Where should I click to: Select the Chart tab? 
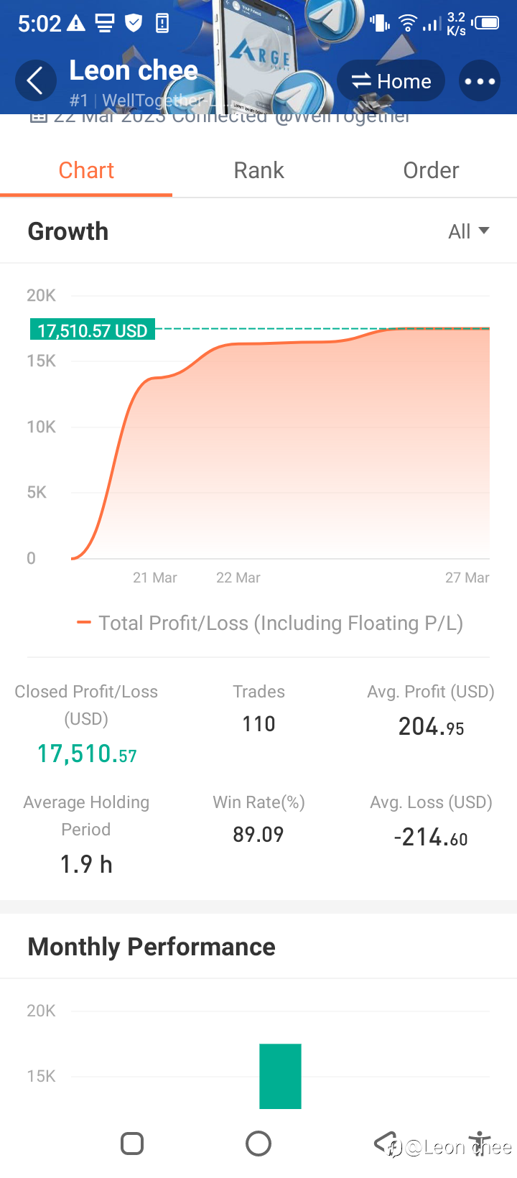(x=86, y=170)
